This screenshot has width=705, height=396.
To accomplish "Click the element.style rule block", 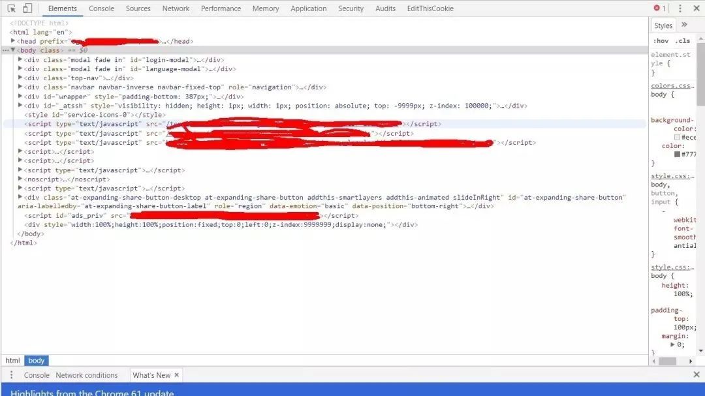I will [672, 63].
